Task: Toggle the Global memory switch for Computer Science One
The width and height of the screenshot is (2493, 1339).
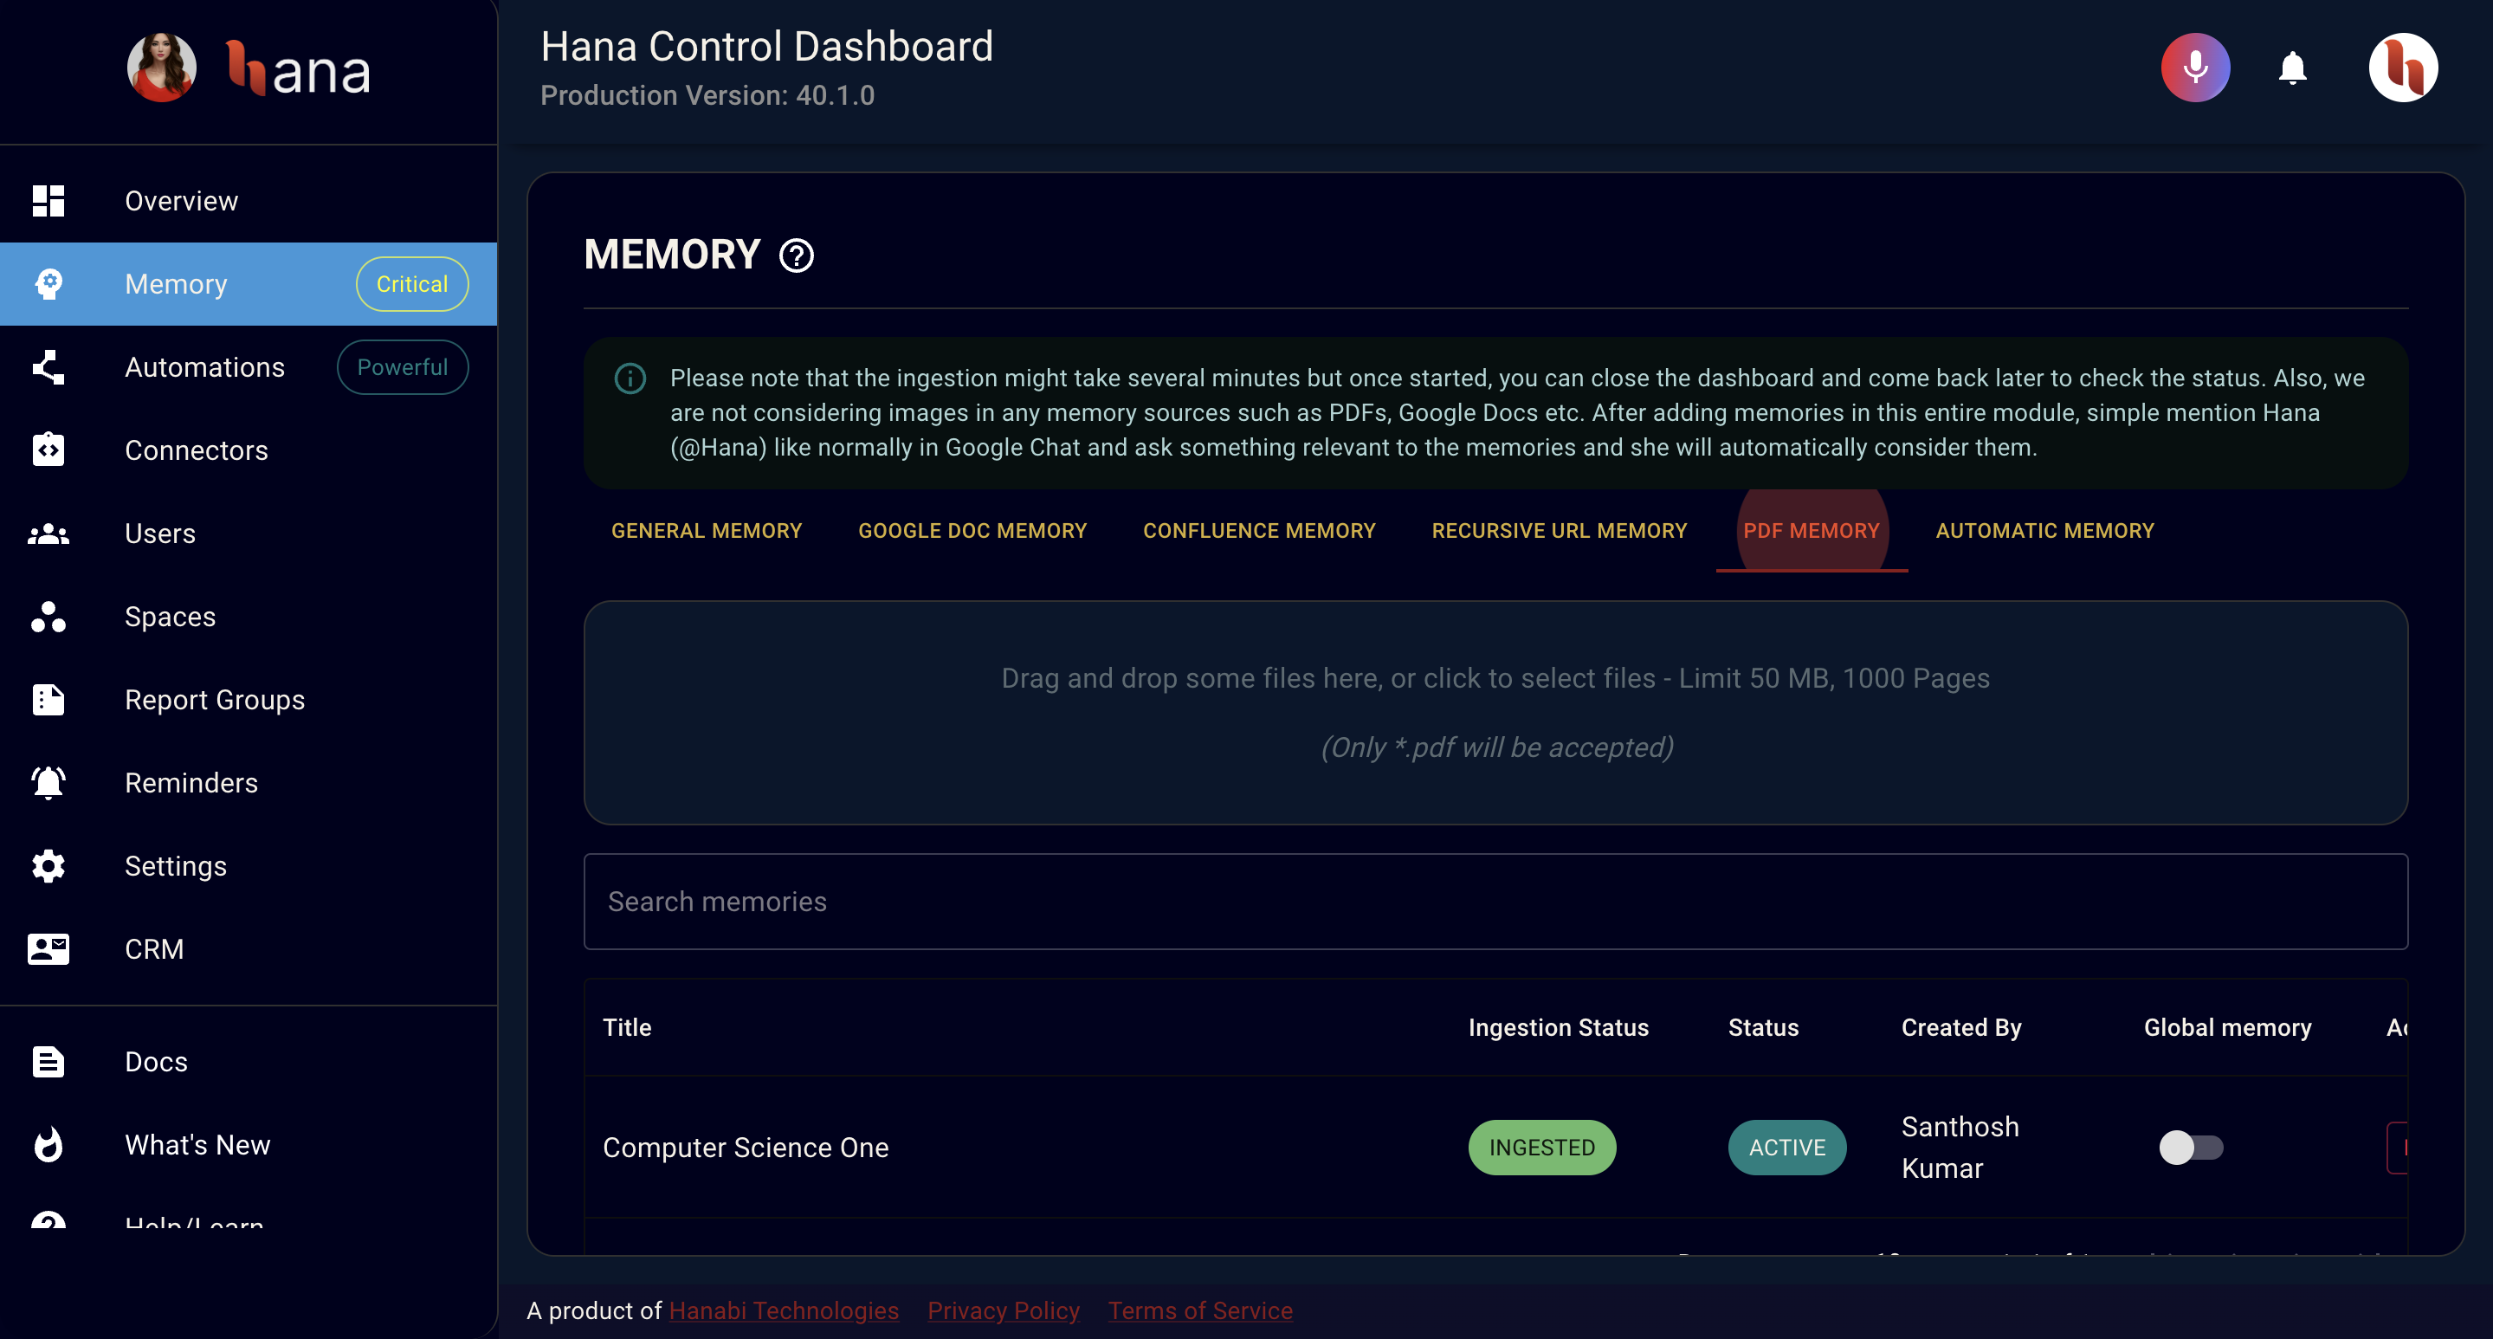Action: click(x=2193, y=1146)
